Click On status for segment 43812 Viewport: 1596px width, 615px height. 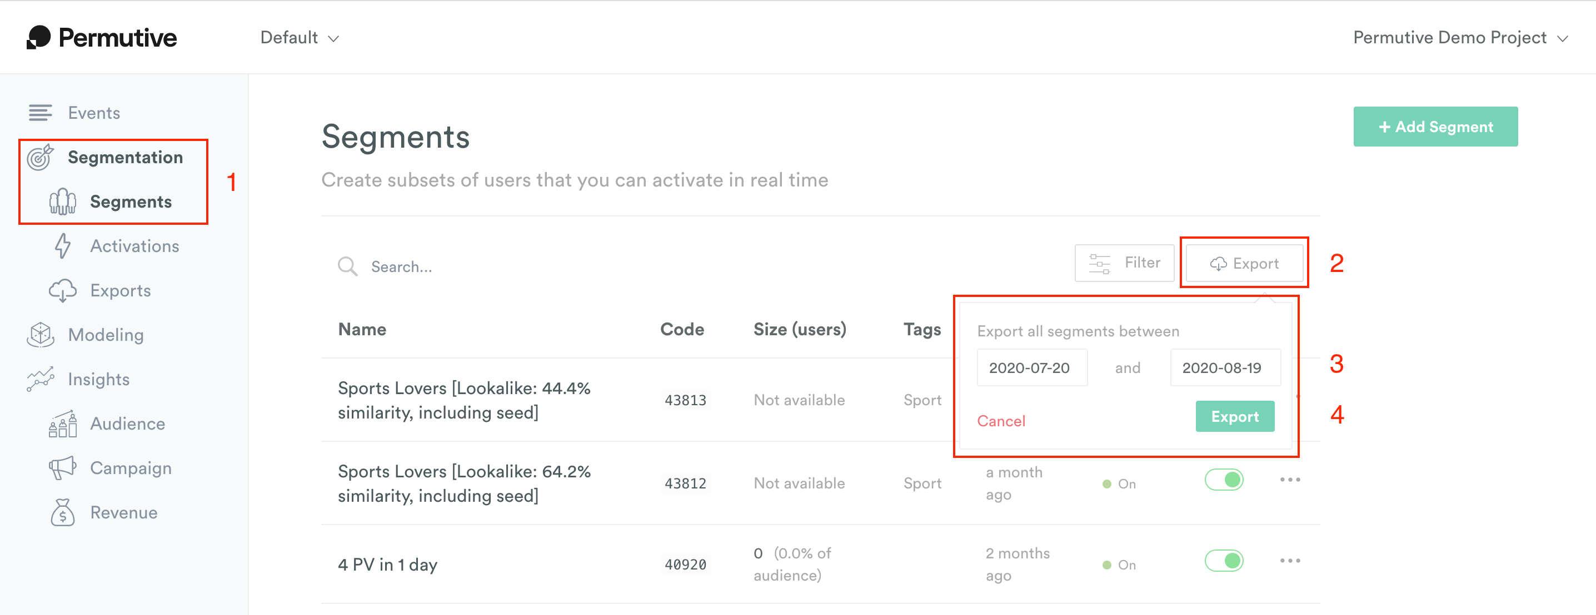(1120, 485)
